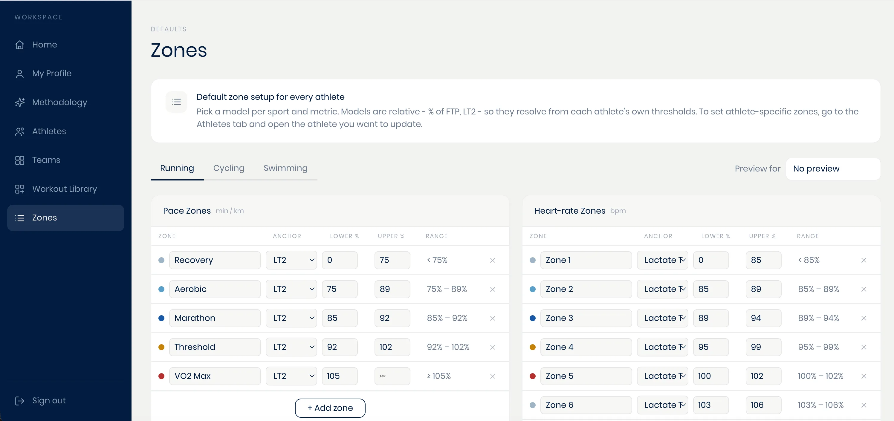The height and width of the screenshot is (421, 894).
Task: Open Methodology in the sidebar
Action: (65, 102)
